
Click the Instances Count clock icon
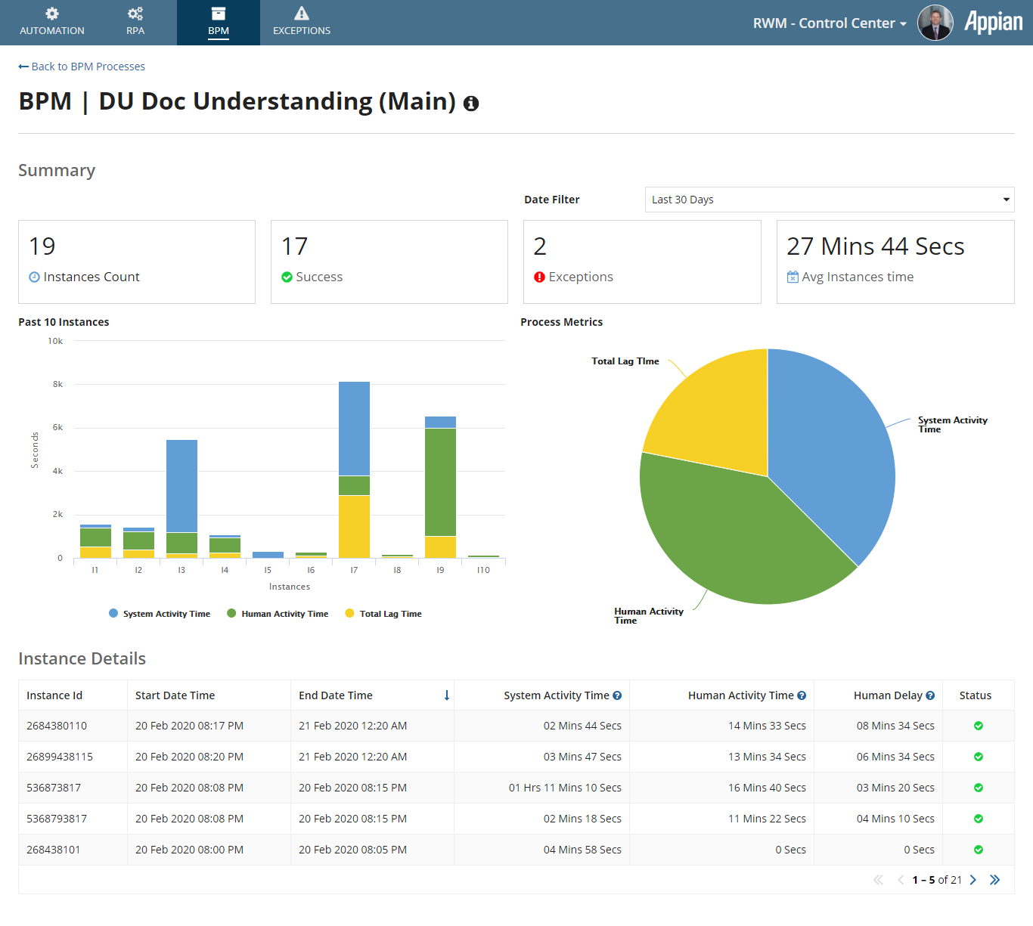tap(34, 277)
